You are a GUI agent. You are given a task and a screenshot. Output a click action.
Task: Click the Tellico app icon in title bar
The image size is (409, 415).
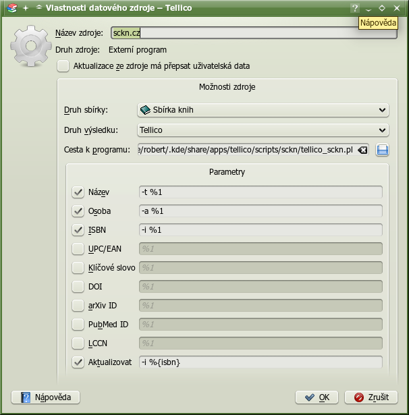coord(12,8)
